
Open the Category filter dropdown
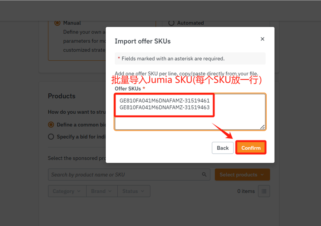tap(67, 191)
